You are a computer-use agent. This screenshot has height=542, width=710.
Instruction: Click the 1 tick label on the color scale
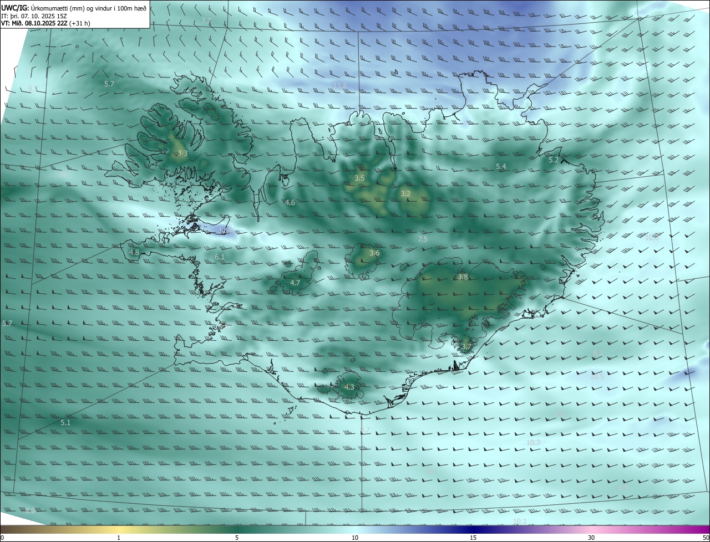pyautogui.click(x=119, y=538)
